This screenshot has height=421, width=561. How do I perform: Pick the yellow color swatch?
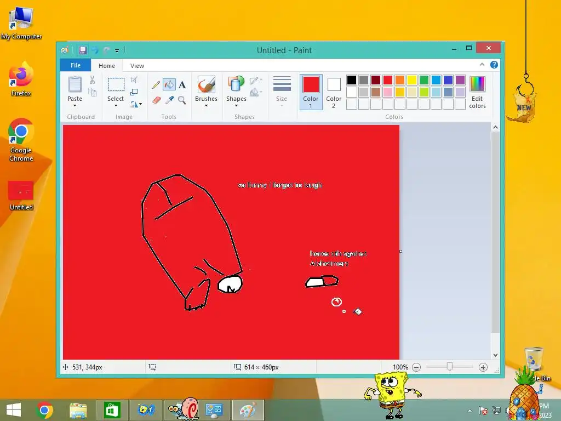[412, 80]
